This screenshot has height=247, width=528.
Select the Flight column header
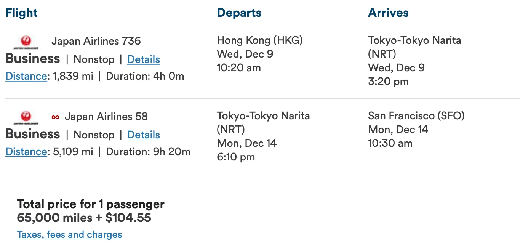pyautogui.click(x=22, y=13)
